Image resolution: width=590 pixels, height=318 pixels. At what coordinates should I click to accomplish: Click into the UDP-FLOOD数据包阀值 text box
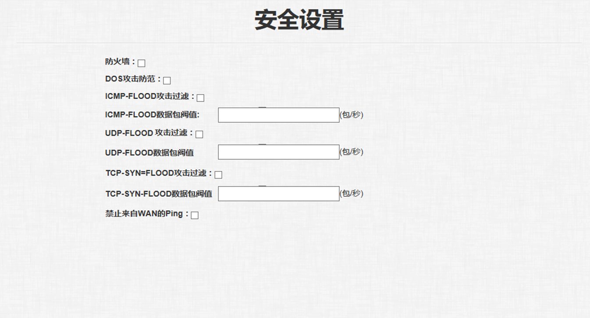[278, 152]
